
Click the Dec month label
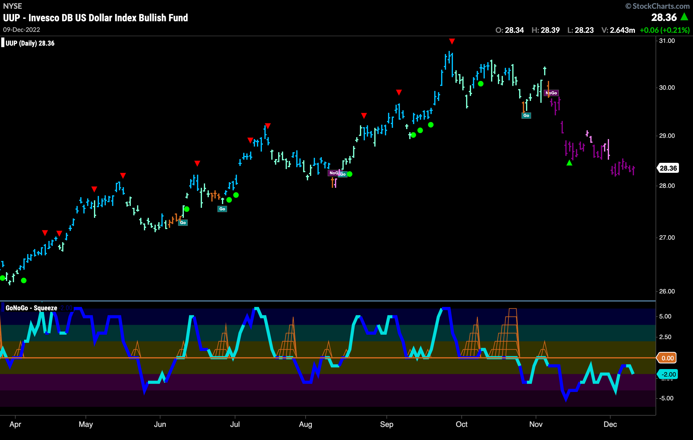pyautogui.click(x=610, y=424)
